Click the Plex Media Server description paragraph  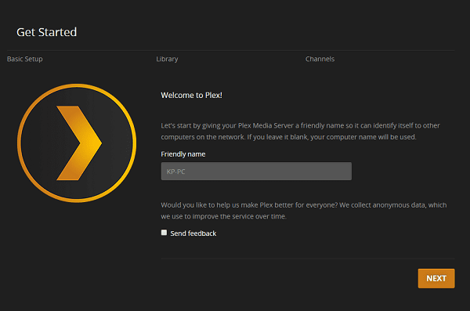click(300, 131)
